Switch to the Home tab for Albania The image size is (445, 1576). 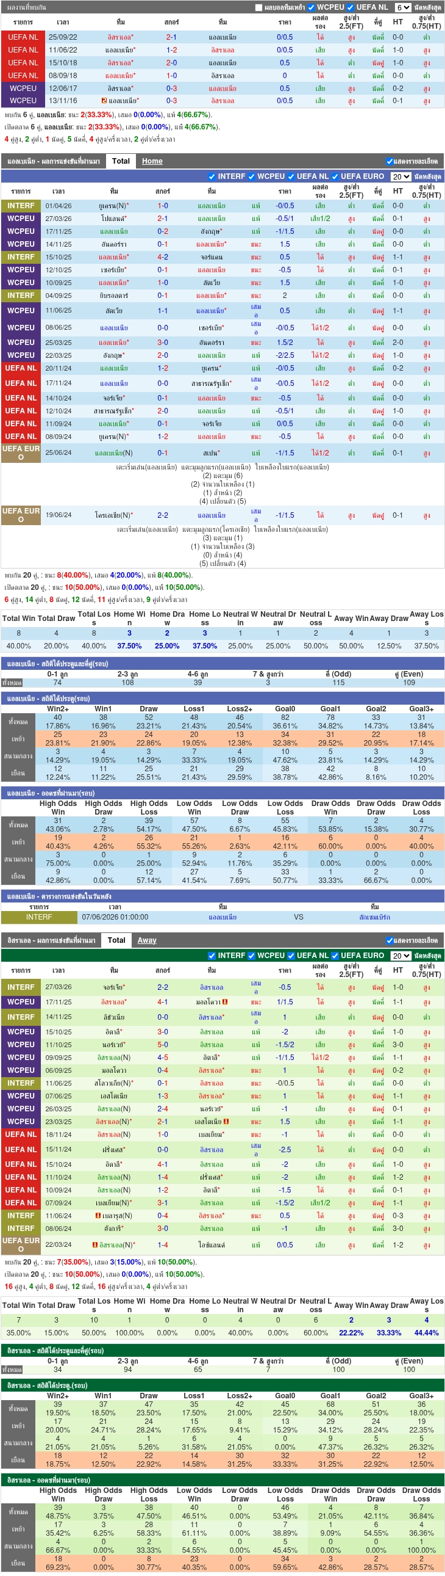152,161
